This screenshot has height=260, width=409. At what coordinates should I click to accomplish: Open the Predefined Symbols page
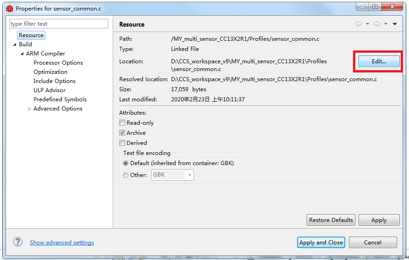60,100
